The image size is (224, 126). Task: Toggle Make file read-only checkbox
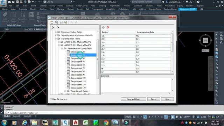(x=51, y=99)
